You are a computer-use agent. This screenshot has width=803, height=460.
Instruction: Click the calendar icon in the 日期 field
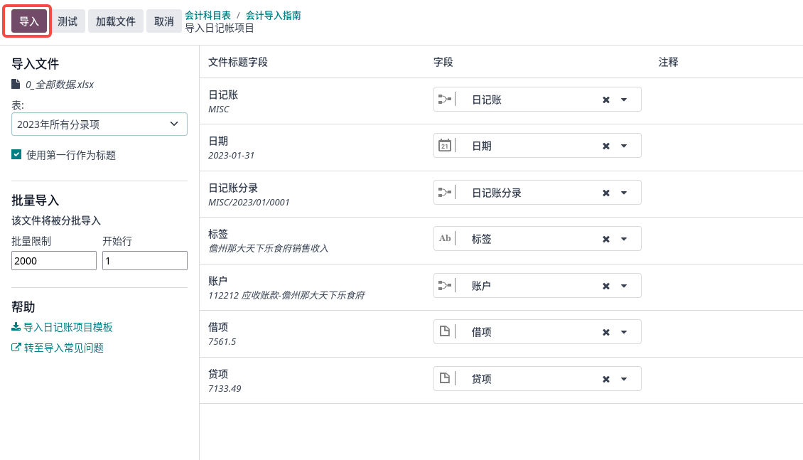pyautogui.click(x=445, y=146)
